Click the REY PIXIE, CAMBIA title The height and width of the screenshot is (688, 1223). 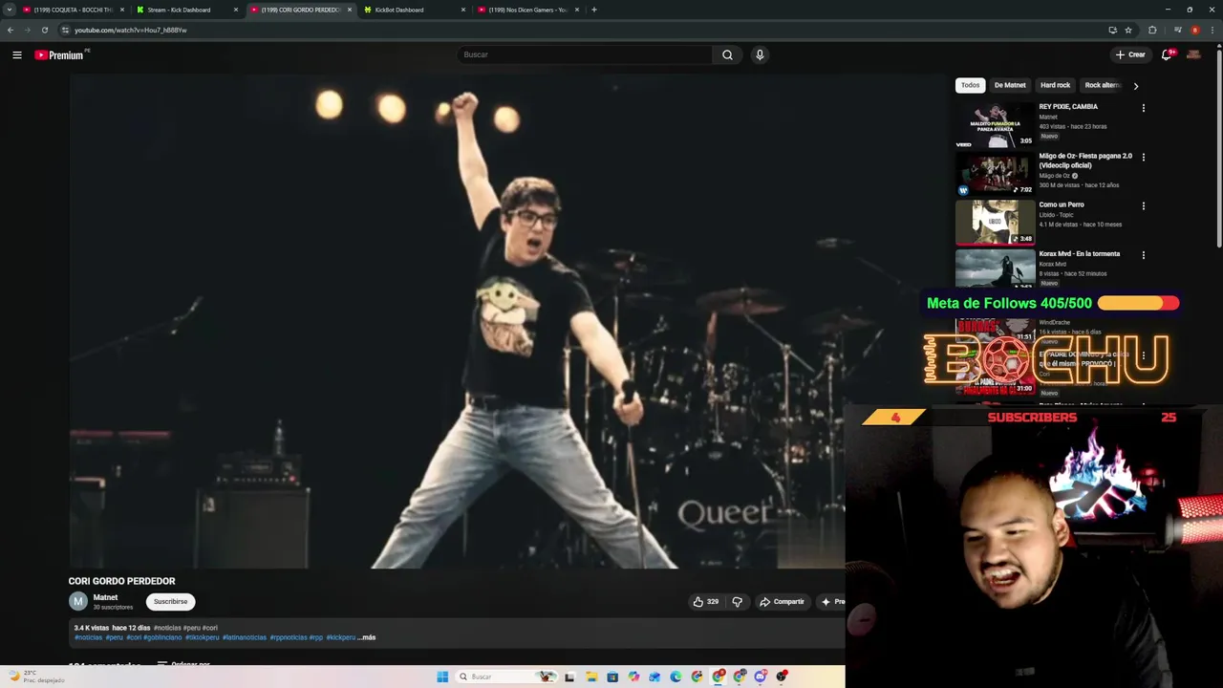click(x=1068, y=106)
